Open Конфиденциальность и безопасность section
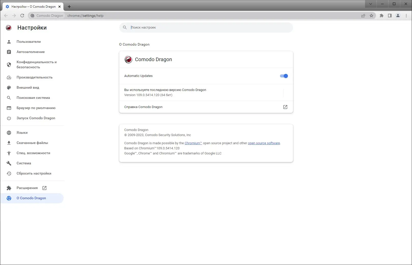The width and height of the screenshot is (412, 265). point(32,64)
